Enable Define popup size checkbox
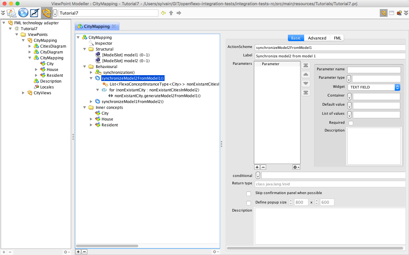 point(249,203)
